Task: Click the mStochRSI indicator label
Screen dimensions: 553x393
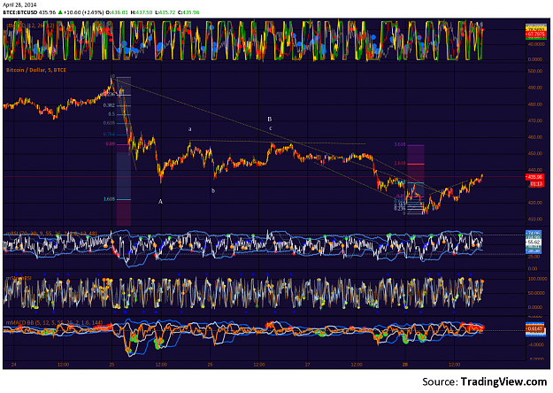Action: click(19, 278)
